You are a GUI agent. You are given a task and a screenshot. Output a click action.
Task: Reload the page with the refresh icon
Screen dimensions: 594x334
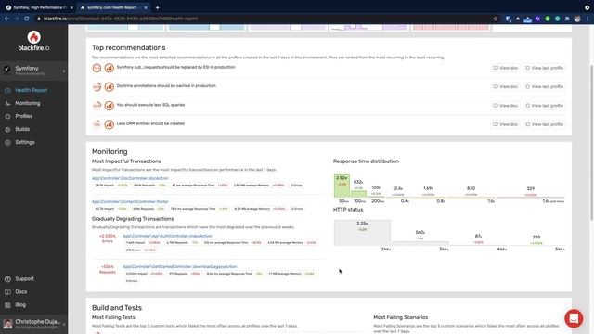27,19
